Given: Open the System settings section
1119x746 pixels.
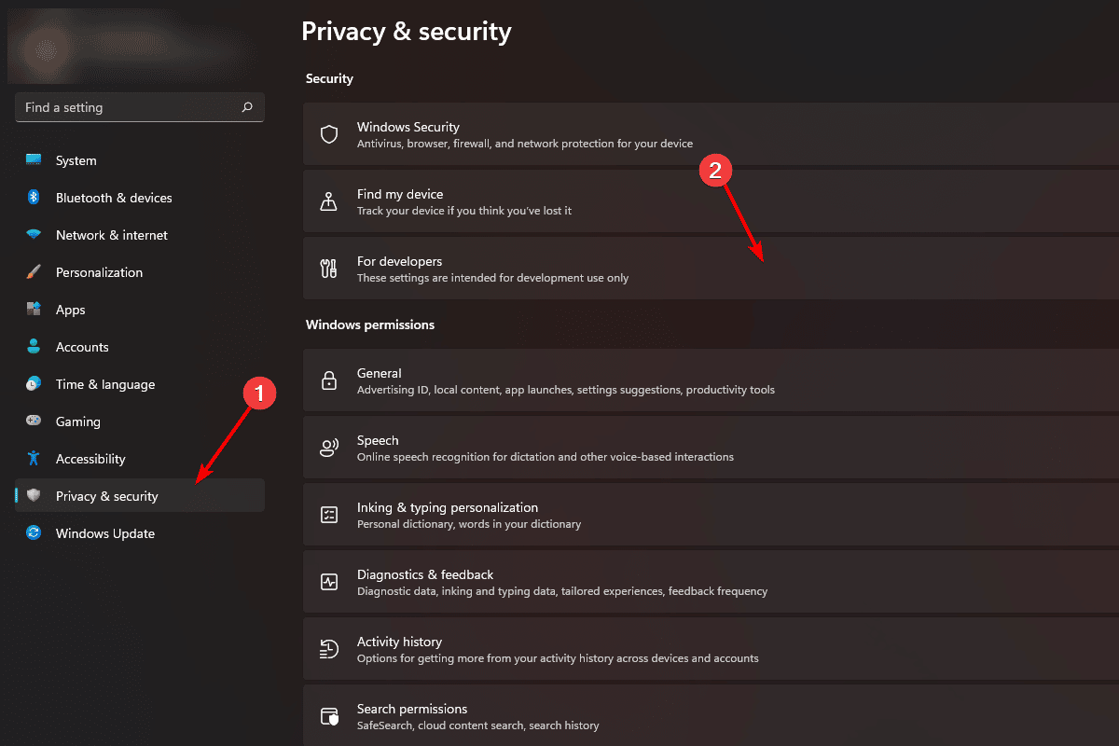Looking at the screenshot, I should [x=76, y=160].
